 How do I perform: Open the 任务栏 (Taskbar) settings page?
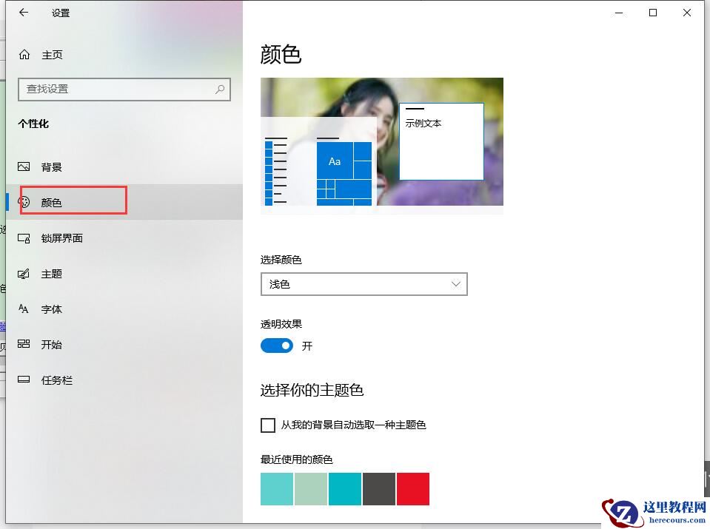click(55, 380)
